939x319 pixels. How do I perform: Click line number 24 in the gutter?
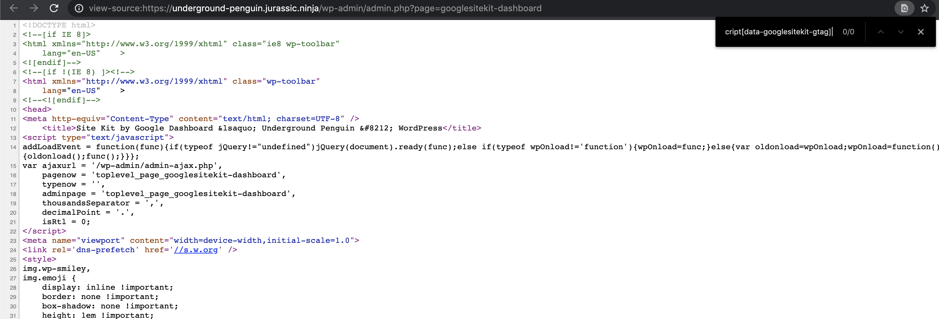coord(13,250)
